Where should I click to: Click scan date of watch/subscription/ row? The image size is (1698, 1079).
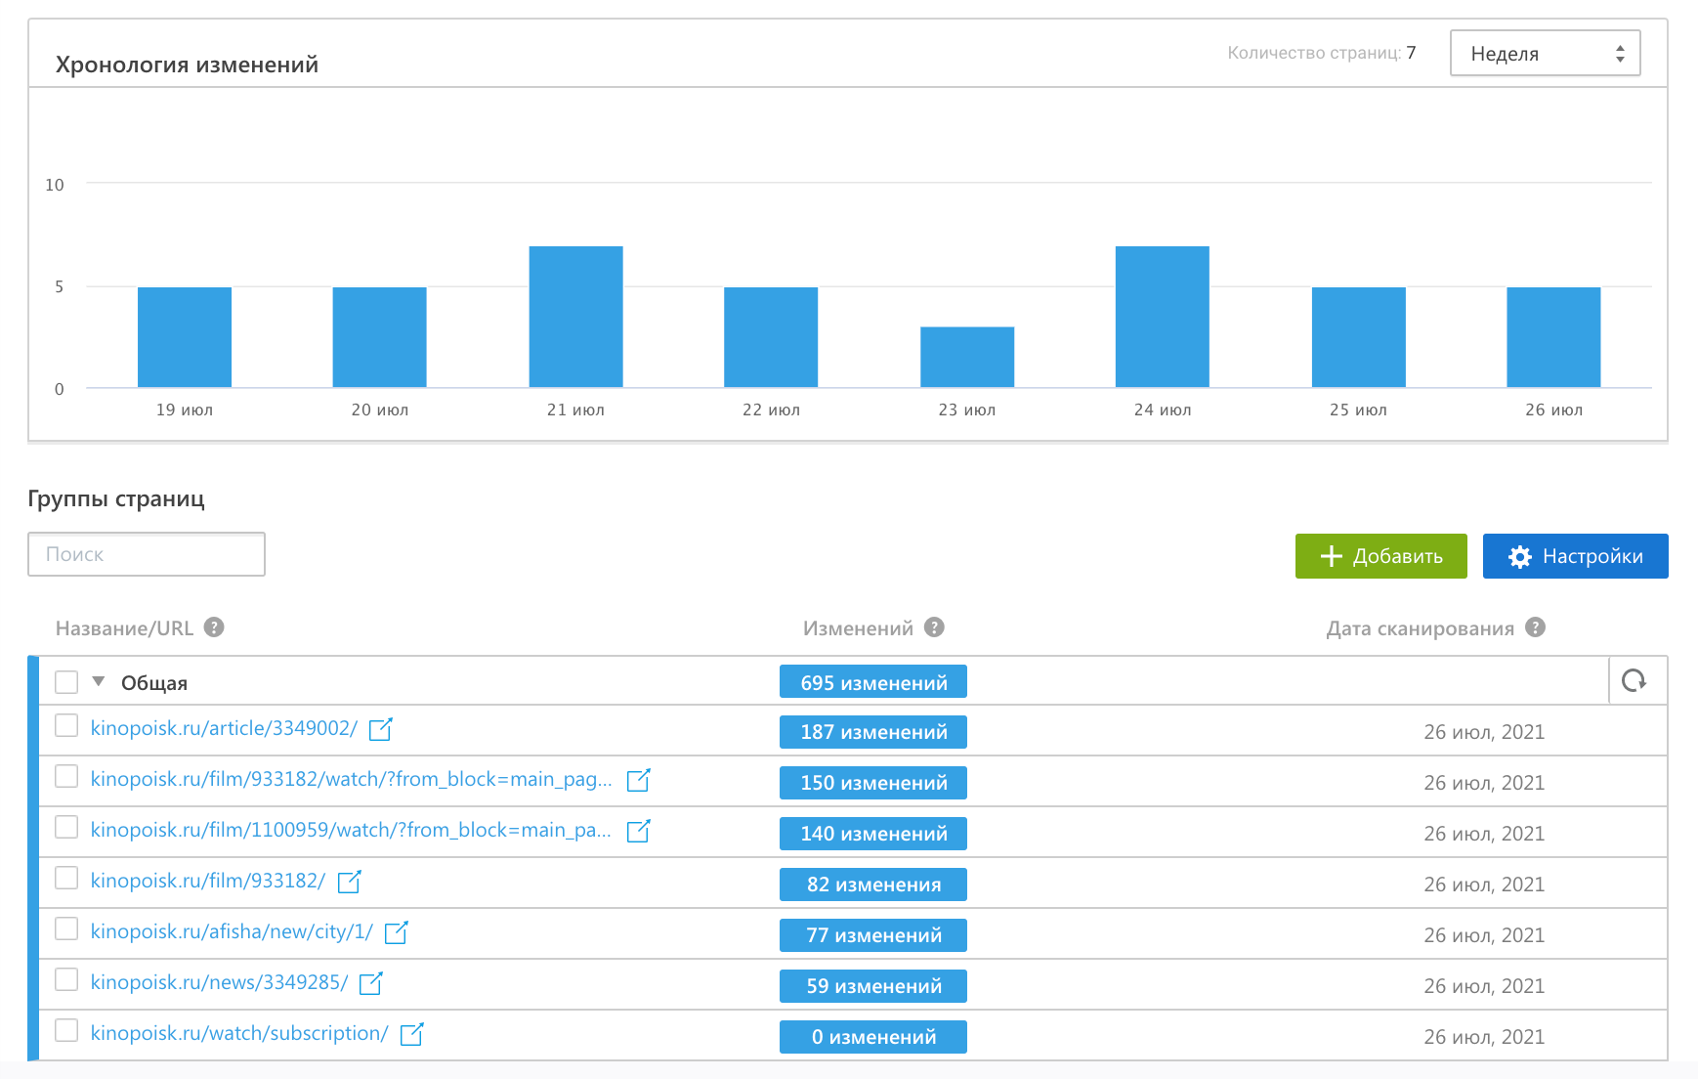click(1484, 1037)
